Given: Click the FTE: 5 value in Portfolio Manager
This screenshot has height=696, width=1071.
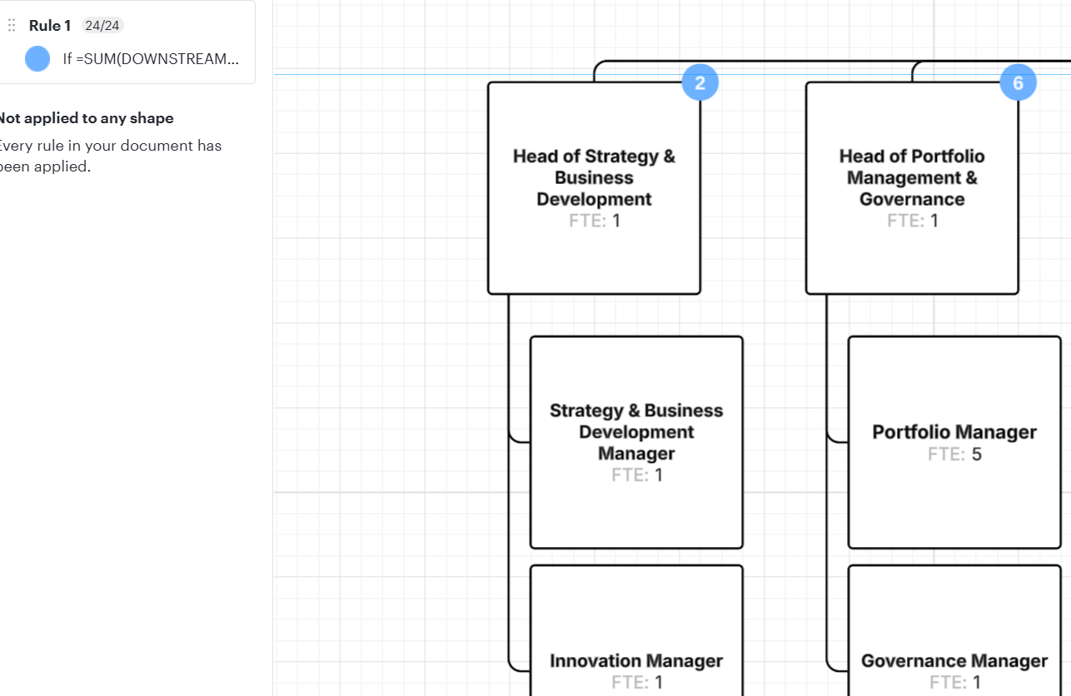Looking at the screenshot, I should 954,455.
